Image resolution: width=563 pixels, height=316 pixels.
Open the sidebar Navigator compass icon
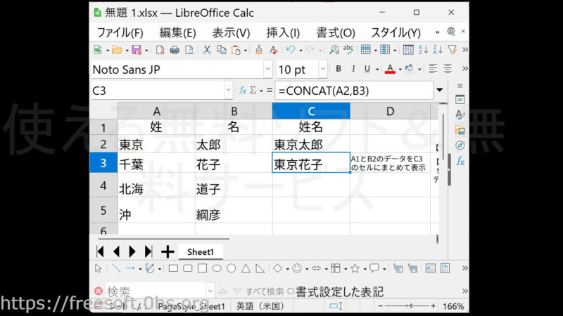pos(460,145)
